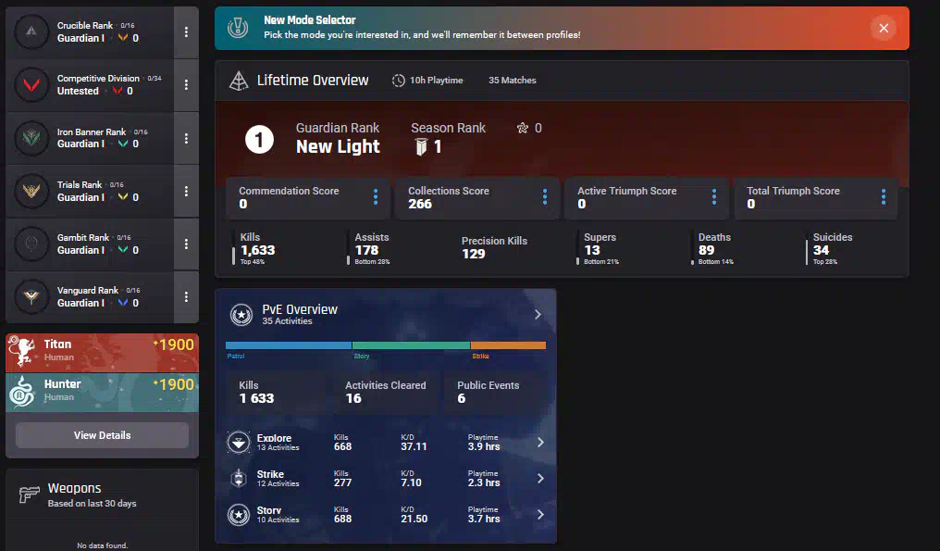Dismiss the New Mode Selector banner
The width and height of the screenshot is (940, 551).
pyautogui.click(x=884, y=28)
